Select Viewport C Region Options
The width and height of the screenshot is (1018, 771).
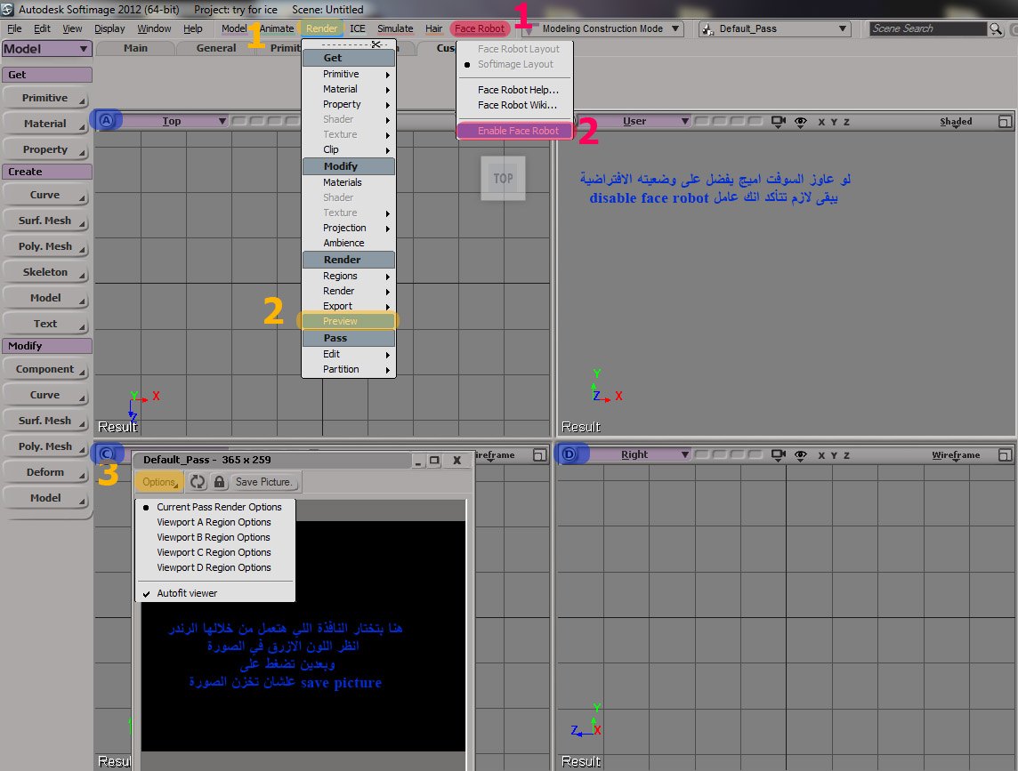(x=214, y=552)
